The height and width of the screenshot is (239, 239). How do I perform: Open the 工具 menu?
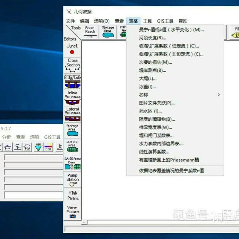pos(147,21)
